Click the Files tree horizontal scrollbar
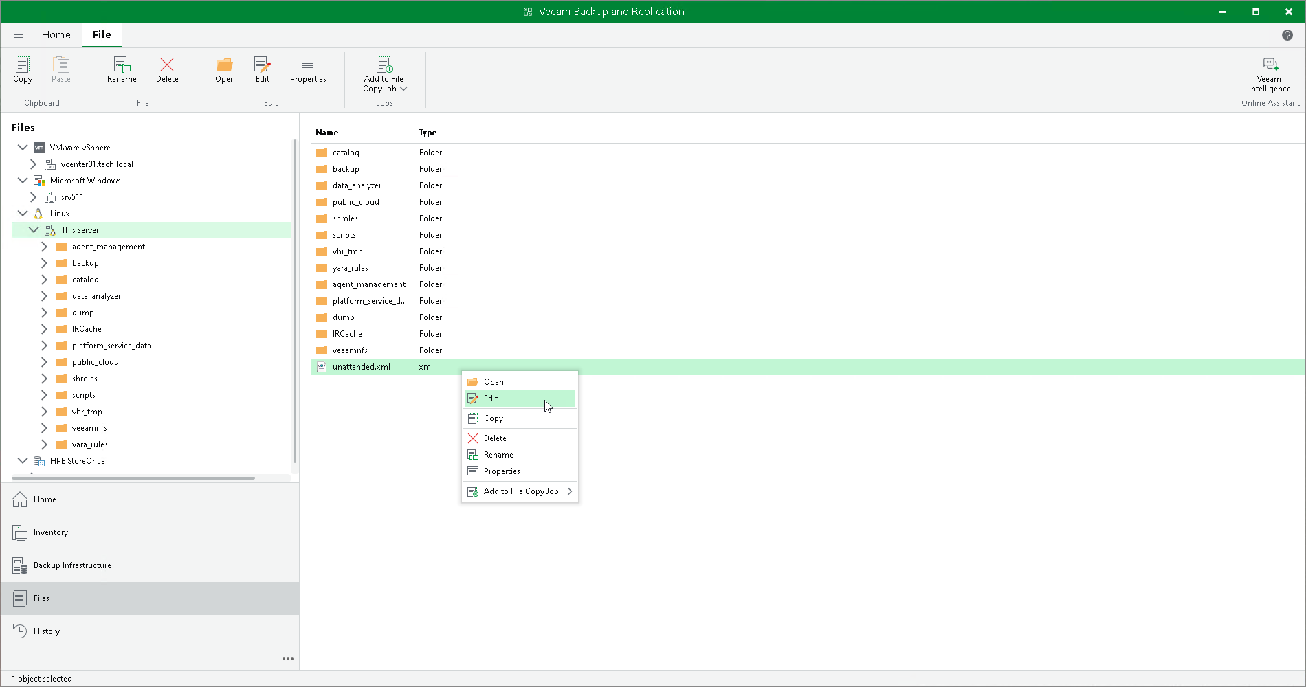 pos(133,477)
